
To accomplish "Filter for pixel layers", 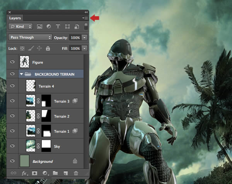I will [x=39, y=26].
